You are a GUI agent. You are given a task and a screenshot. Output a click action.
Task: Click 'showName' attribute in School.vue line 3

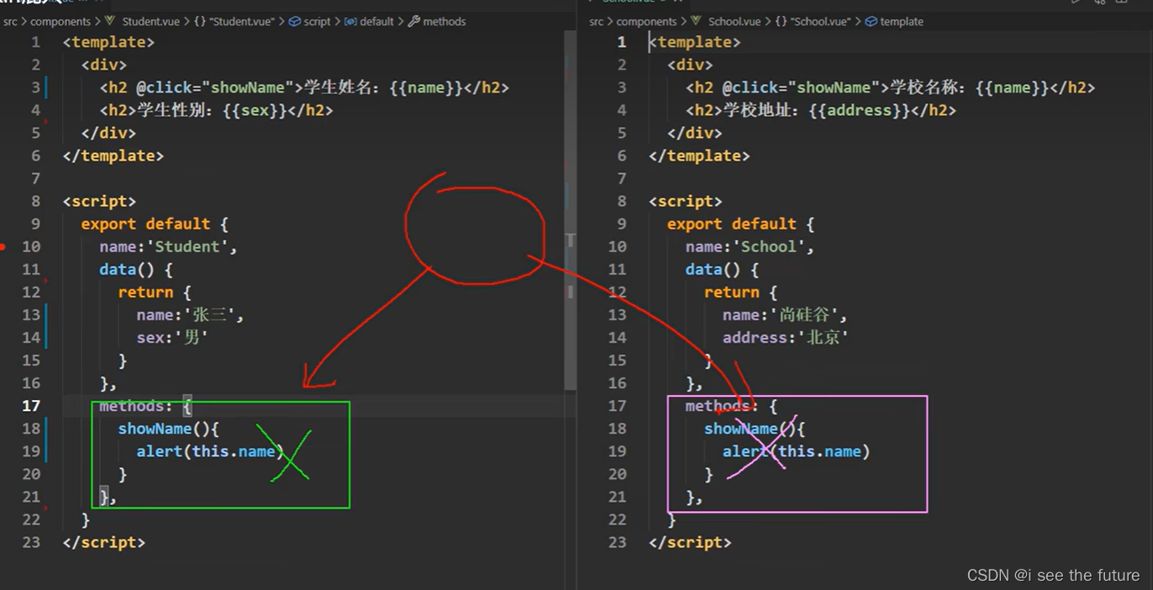coord(834,87)
